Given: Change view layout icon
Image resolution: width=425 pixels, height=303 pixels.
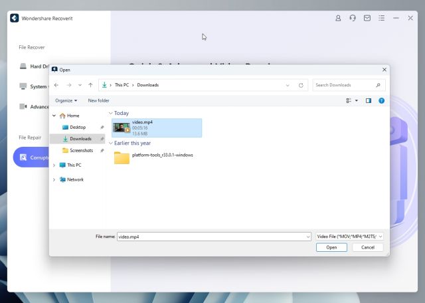Looking at the screenshot, I should (349, 100).
